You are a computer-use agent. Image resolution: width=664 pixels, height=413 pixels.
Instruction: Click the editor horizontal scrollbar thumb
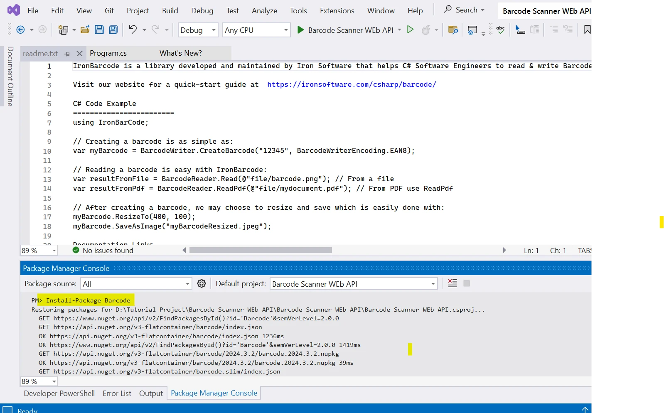(x=261, y=250)
